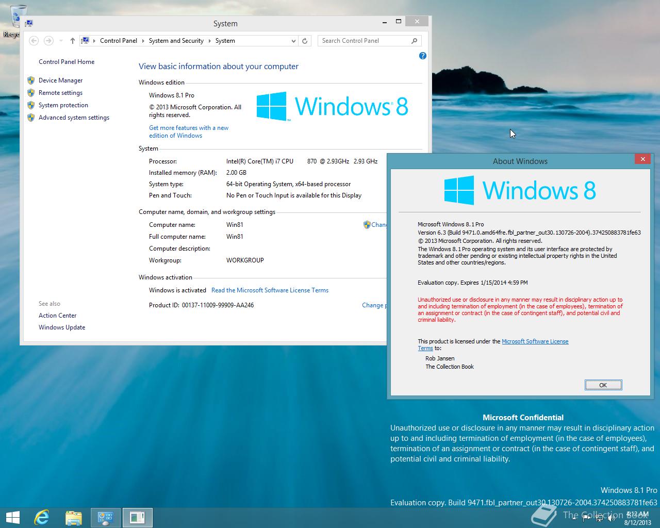Open Advanced system settings link
Image resolution: width=660 pixels, height=528 pixels.
tap(74, 118)
